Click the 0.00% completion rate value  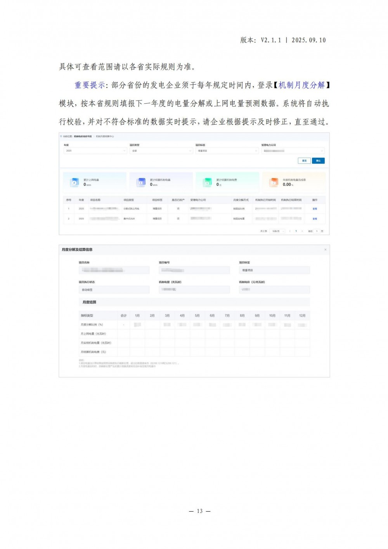click(x=288, y=185)
